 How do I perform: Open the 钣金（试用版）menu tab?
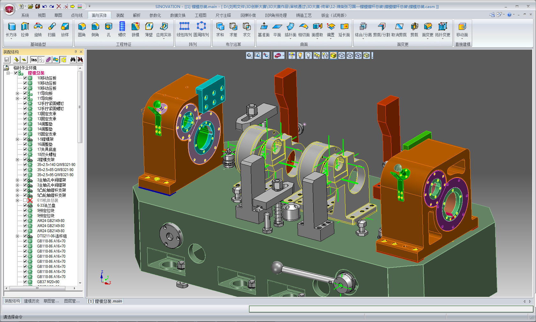point(334,15)
